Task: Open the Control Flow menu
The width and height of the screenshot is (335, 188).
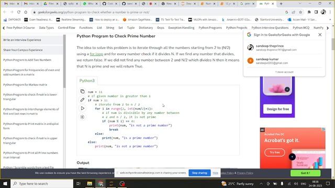Action: click(66, 28)
